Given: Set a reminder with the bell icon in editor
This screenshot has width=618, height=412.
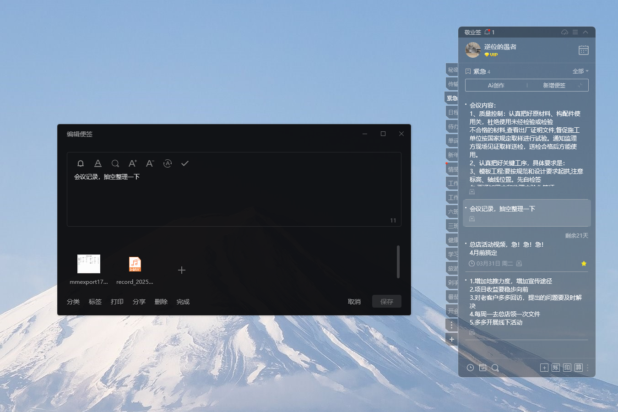Looking at the screenshot, I should pos(81,163).
